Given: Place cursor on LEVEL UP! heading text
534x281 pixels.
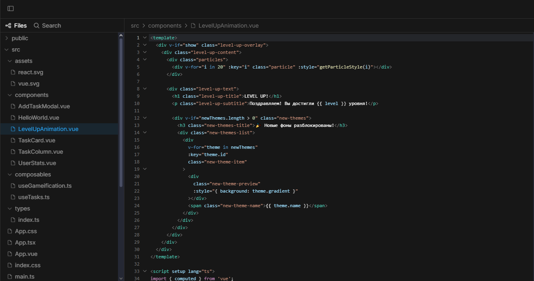Looking at the screenshot, I should 256,96.
